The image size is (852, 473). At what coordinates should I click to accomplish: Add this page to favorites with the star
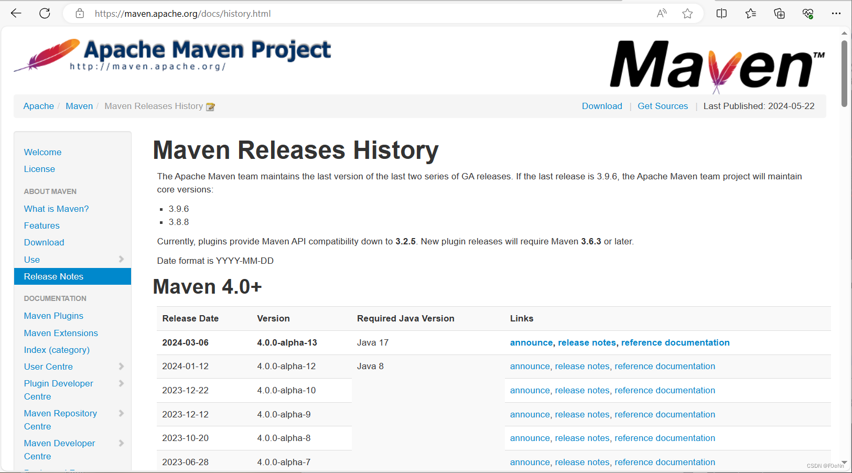[x=687, y=13]
